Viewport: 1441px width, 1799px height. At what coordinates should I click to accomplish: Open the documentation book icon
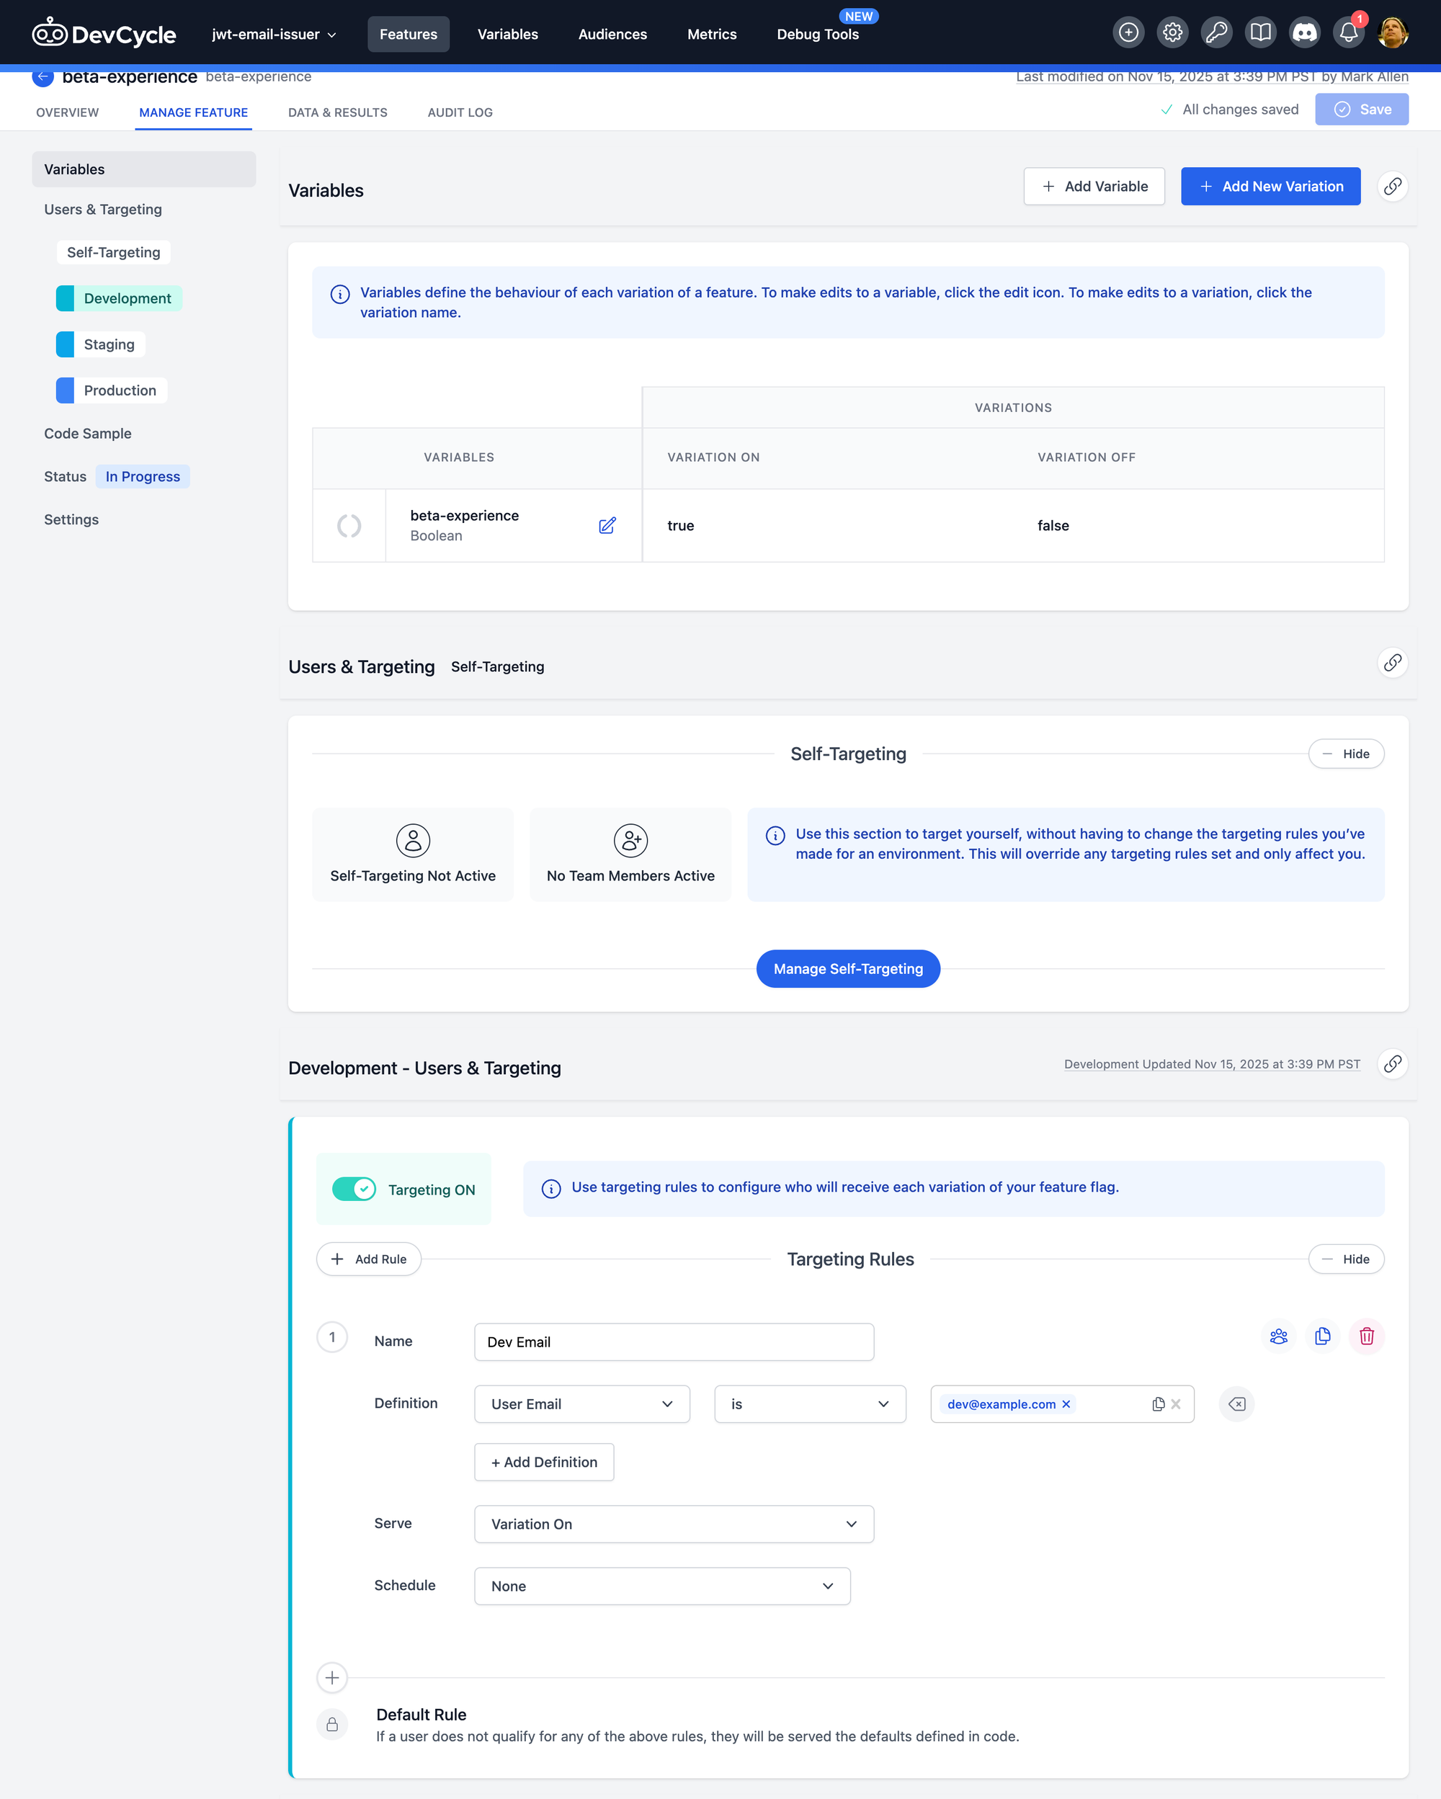tap(1260, 32)
